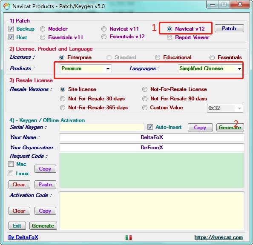The image size is (253, 245).
Task: Select Custom Value radio option
Action: (x=145, y=108)
